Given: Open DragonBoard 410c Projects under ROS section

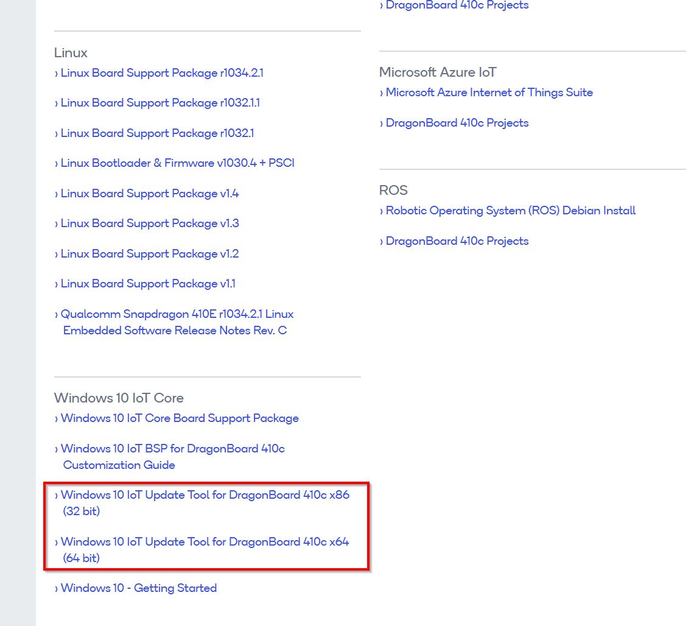Looking at the screenshot, I should point(457,241).
